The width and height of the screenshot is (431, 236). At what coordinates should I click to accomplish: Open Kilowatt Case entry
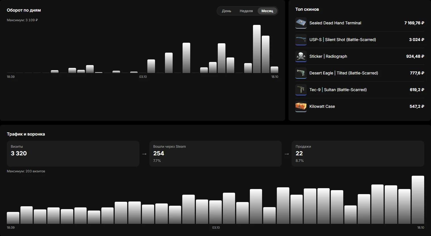[322, 106]
